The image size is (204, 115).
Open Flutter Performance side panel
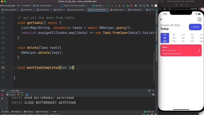(x=157, y=53)
